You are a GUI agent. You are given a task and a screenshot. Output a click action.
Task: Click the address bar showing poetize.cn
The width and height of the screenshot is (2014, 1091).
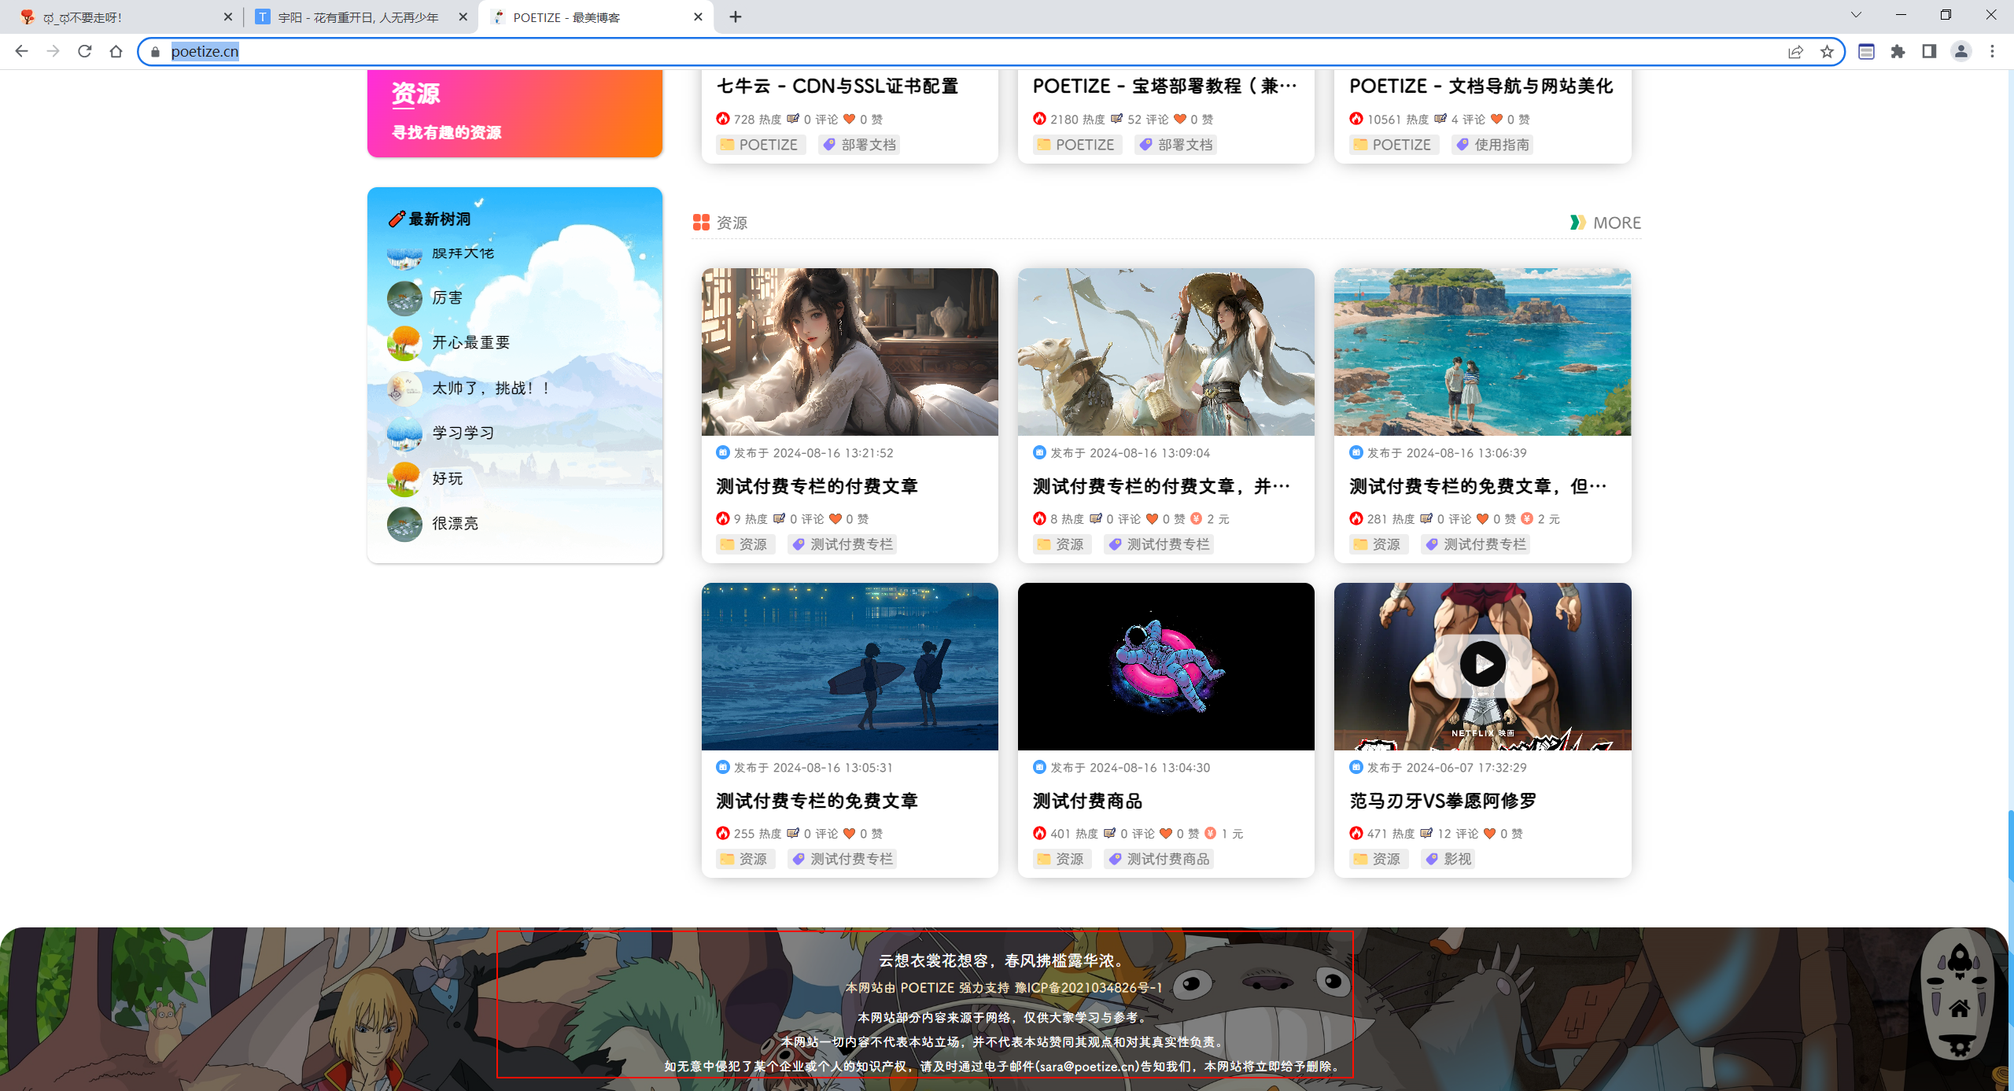tap(968, 52)
